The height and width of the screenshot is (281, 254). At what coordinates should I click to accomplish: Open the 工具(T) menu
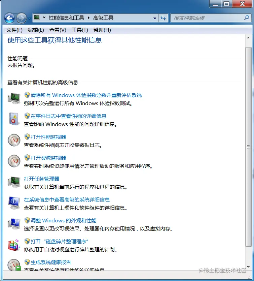click(x=80, y=30)
